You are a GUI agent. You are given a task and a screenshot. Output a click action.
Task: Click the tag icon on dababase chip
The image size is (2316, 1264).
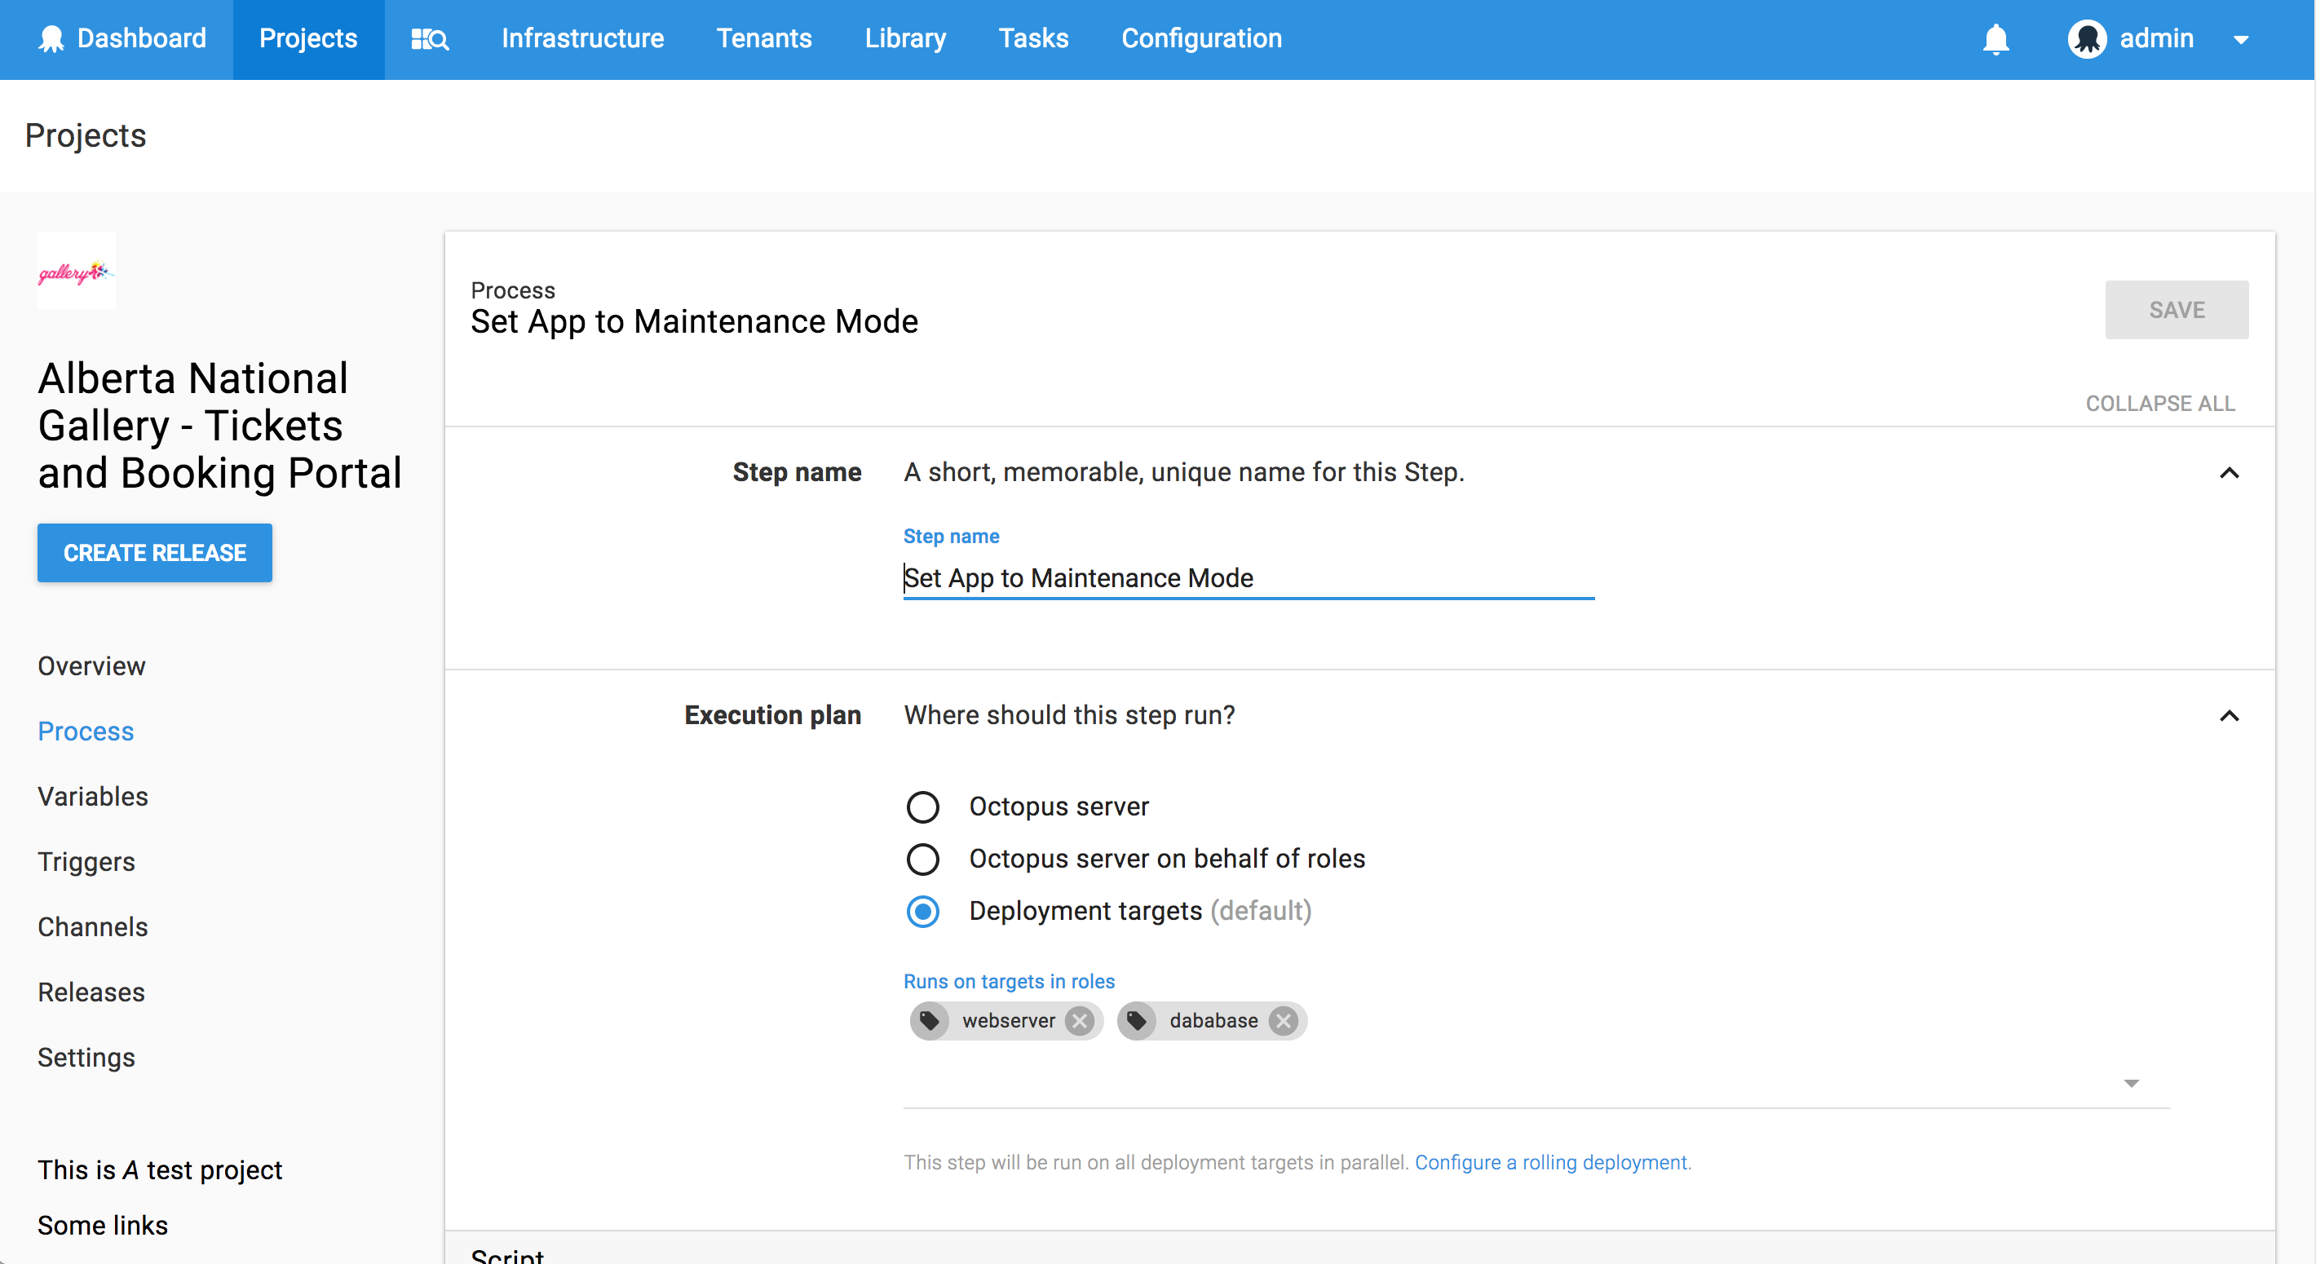[1137, 1020]
